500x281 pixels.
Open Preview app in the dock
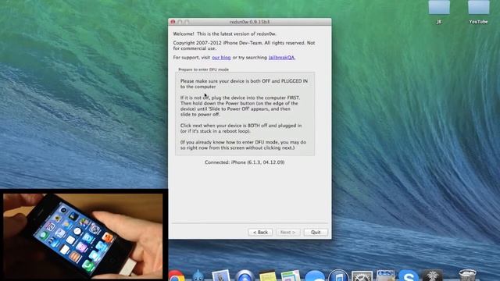click(x=221, y=276)
